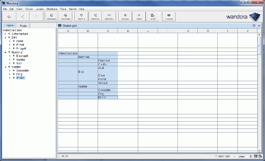The width and height of the screenshot is (265, 161).
Task: Open the Topics menu
Action: [x=29, y=9]
